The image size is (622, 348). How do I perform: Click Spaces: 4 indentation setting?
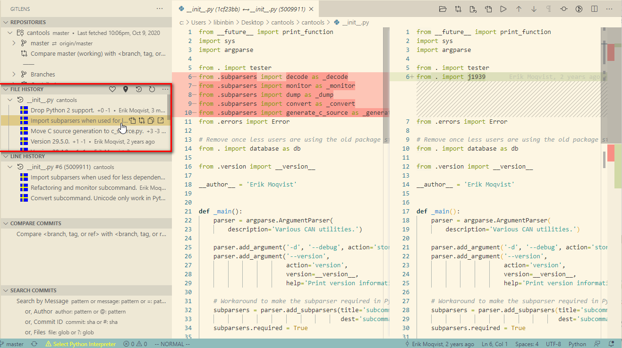pos(527,344)
